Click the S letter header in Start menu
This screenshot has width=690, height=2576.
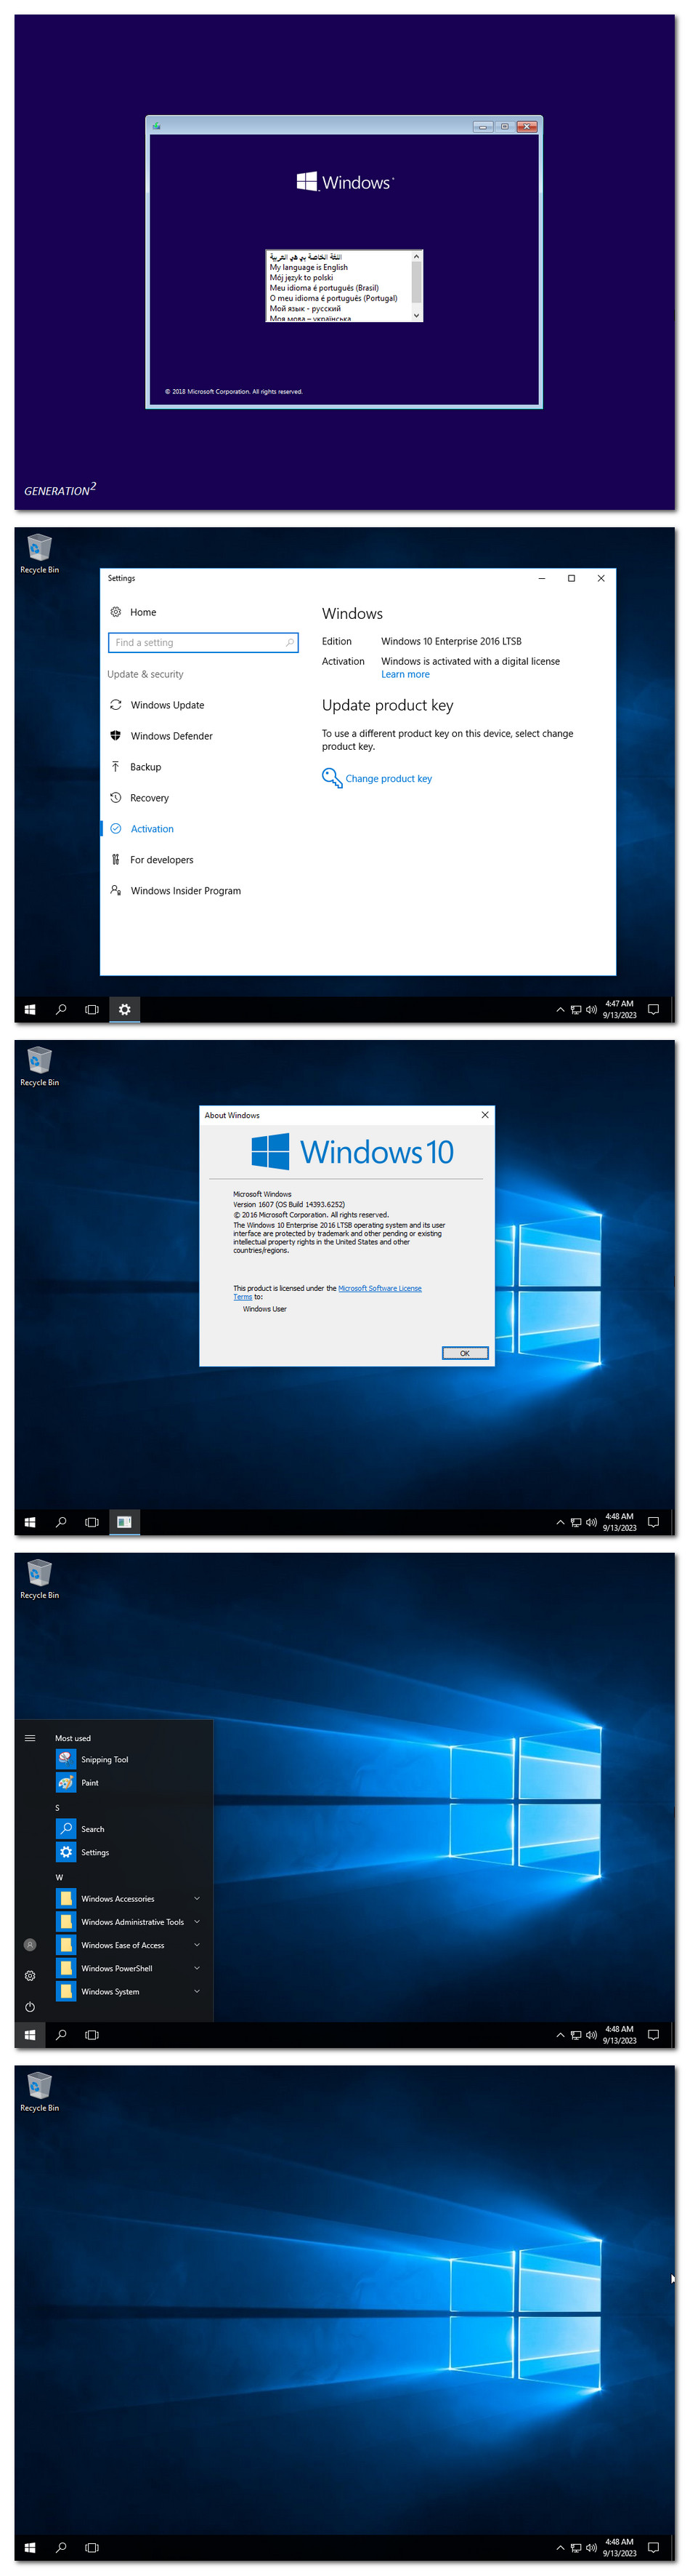(58, 1808)
